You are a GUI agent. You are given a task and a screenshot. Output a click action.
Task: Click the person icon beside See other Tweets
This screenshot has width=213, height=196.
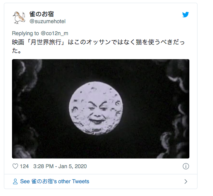coord(15,181)
